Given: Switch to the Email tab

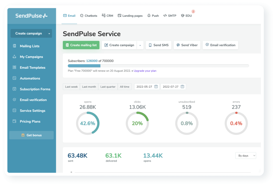Looking at the screenshot, I should [69, 16].
